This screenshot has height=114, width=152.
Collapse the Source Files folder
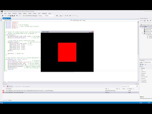[x=142, y=33]
